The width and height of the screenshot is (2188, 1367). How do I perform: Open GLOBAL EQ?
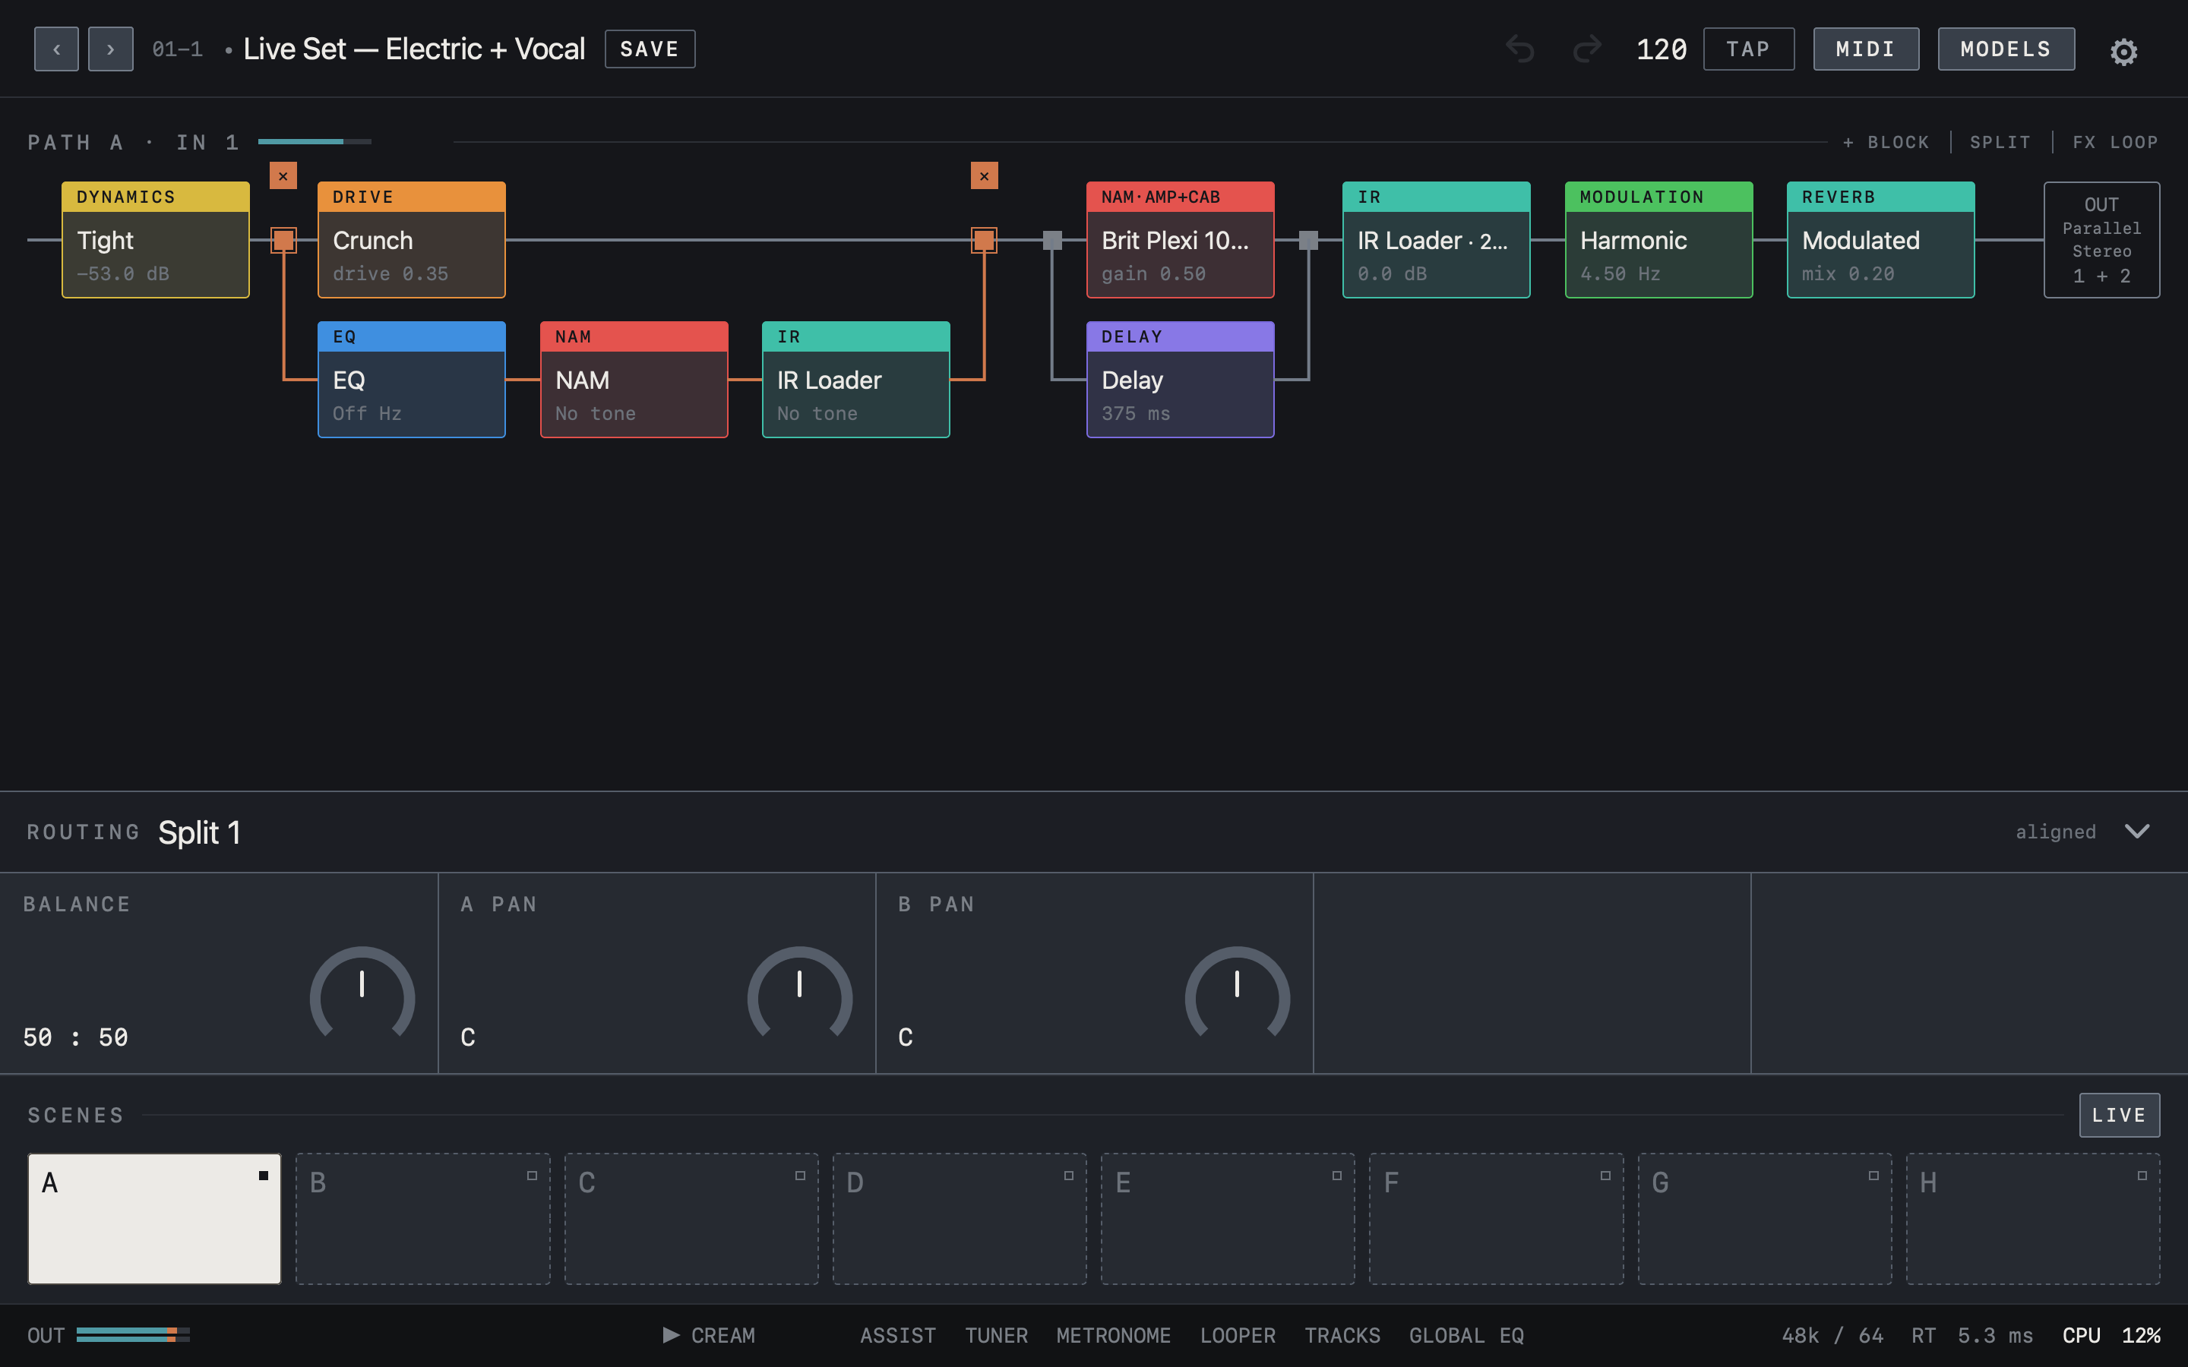tap(1466, 1334)
